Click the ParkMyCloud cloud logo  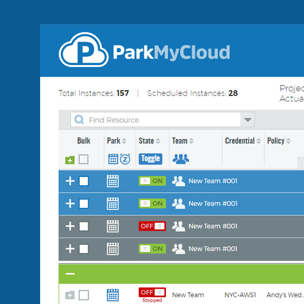tap(83, 50)
